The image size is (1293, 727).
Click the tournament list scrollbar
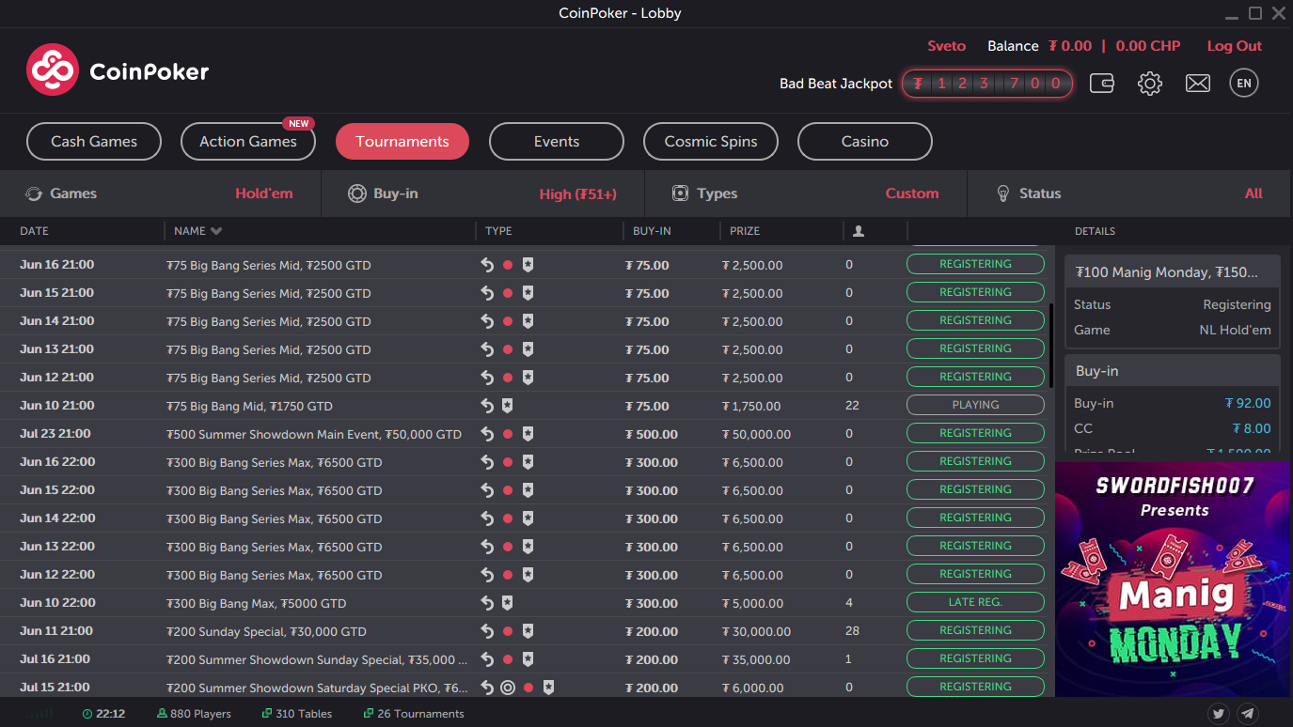coord(1050,346)
